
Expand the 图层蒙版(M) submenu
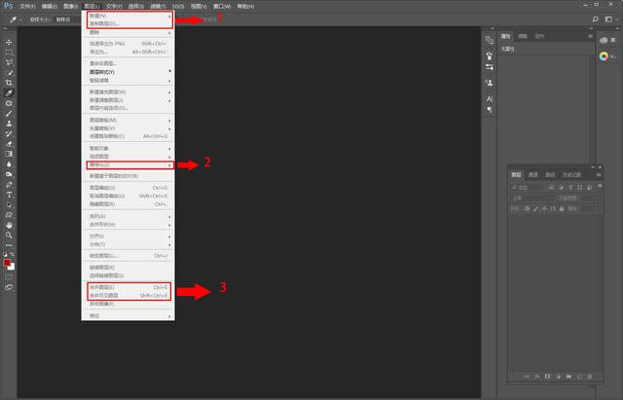[128, 120]
